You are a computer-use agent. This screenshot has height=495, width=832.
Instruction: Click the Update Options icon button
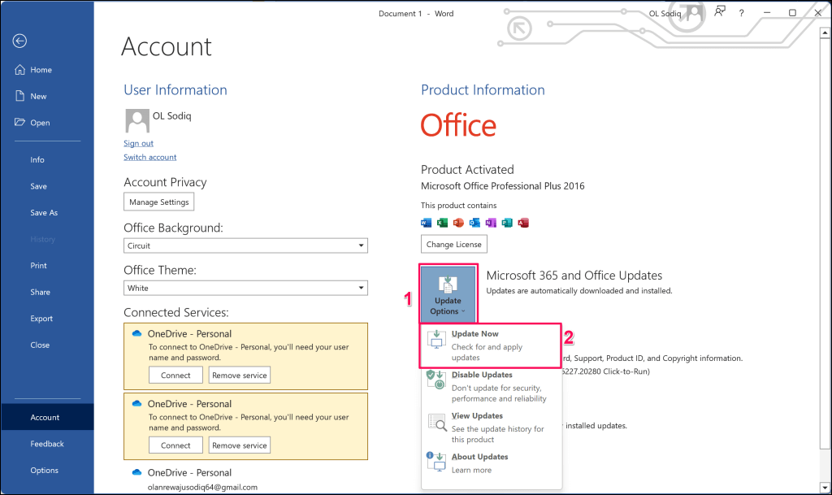click(448, 293)
